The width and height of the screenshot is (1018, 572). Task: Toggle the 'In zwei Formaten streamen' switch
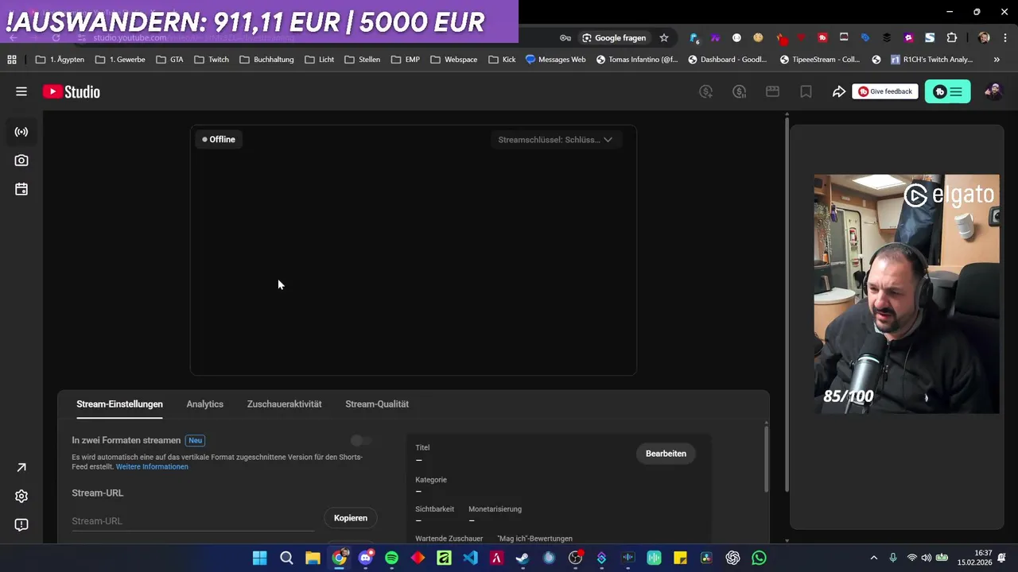click(361, 440)
